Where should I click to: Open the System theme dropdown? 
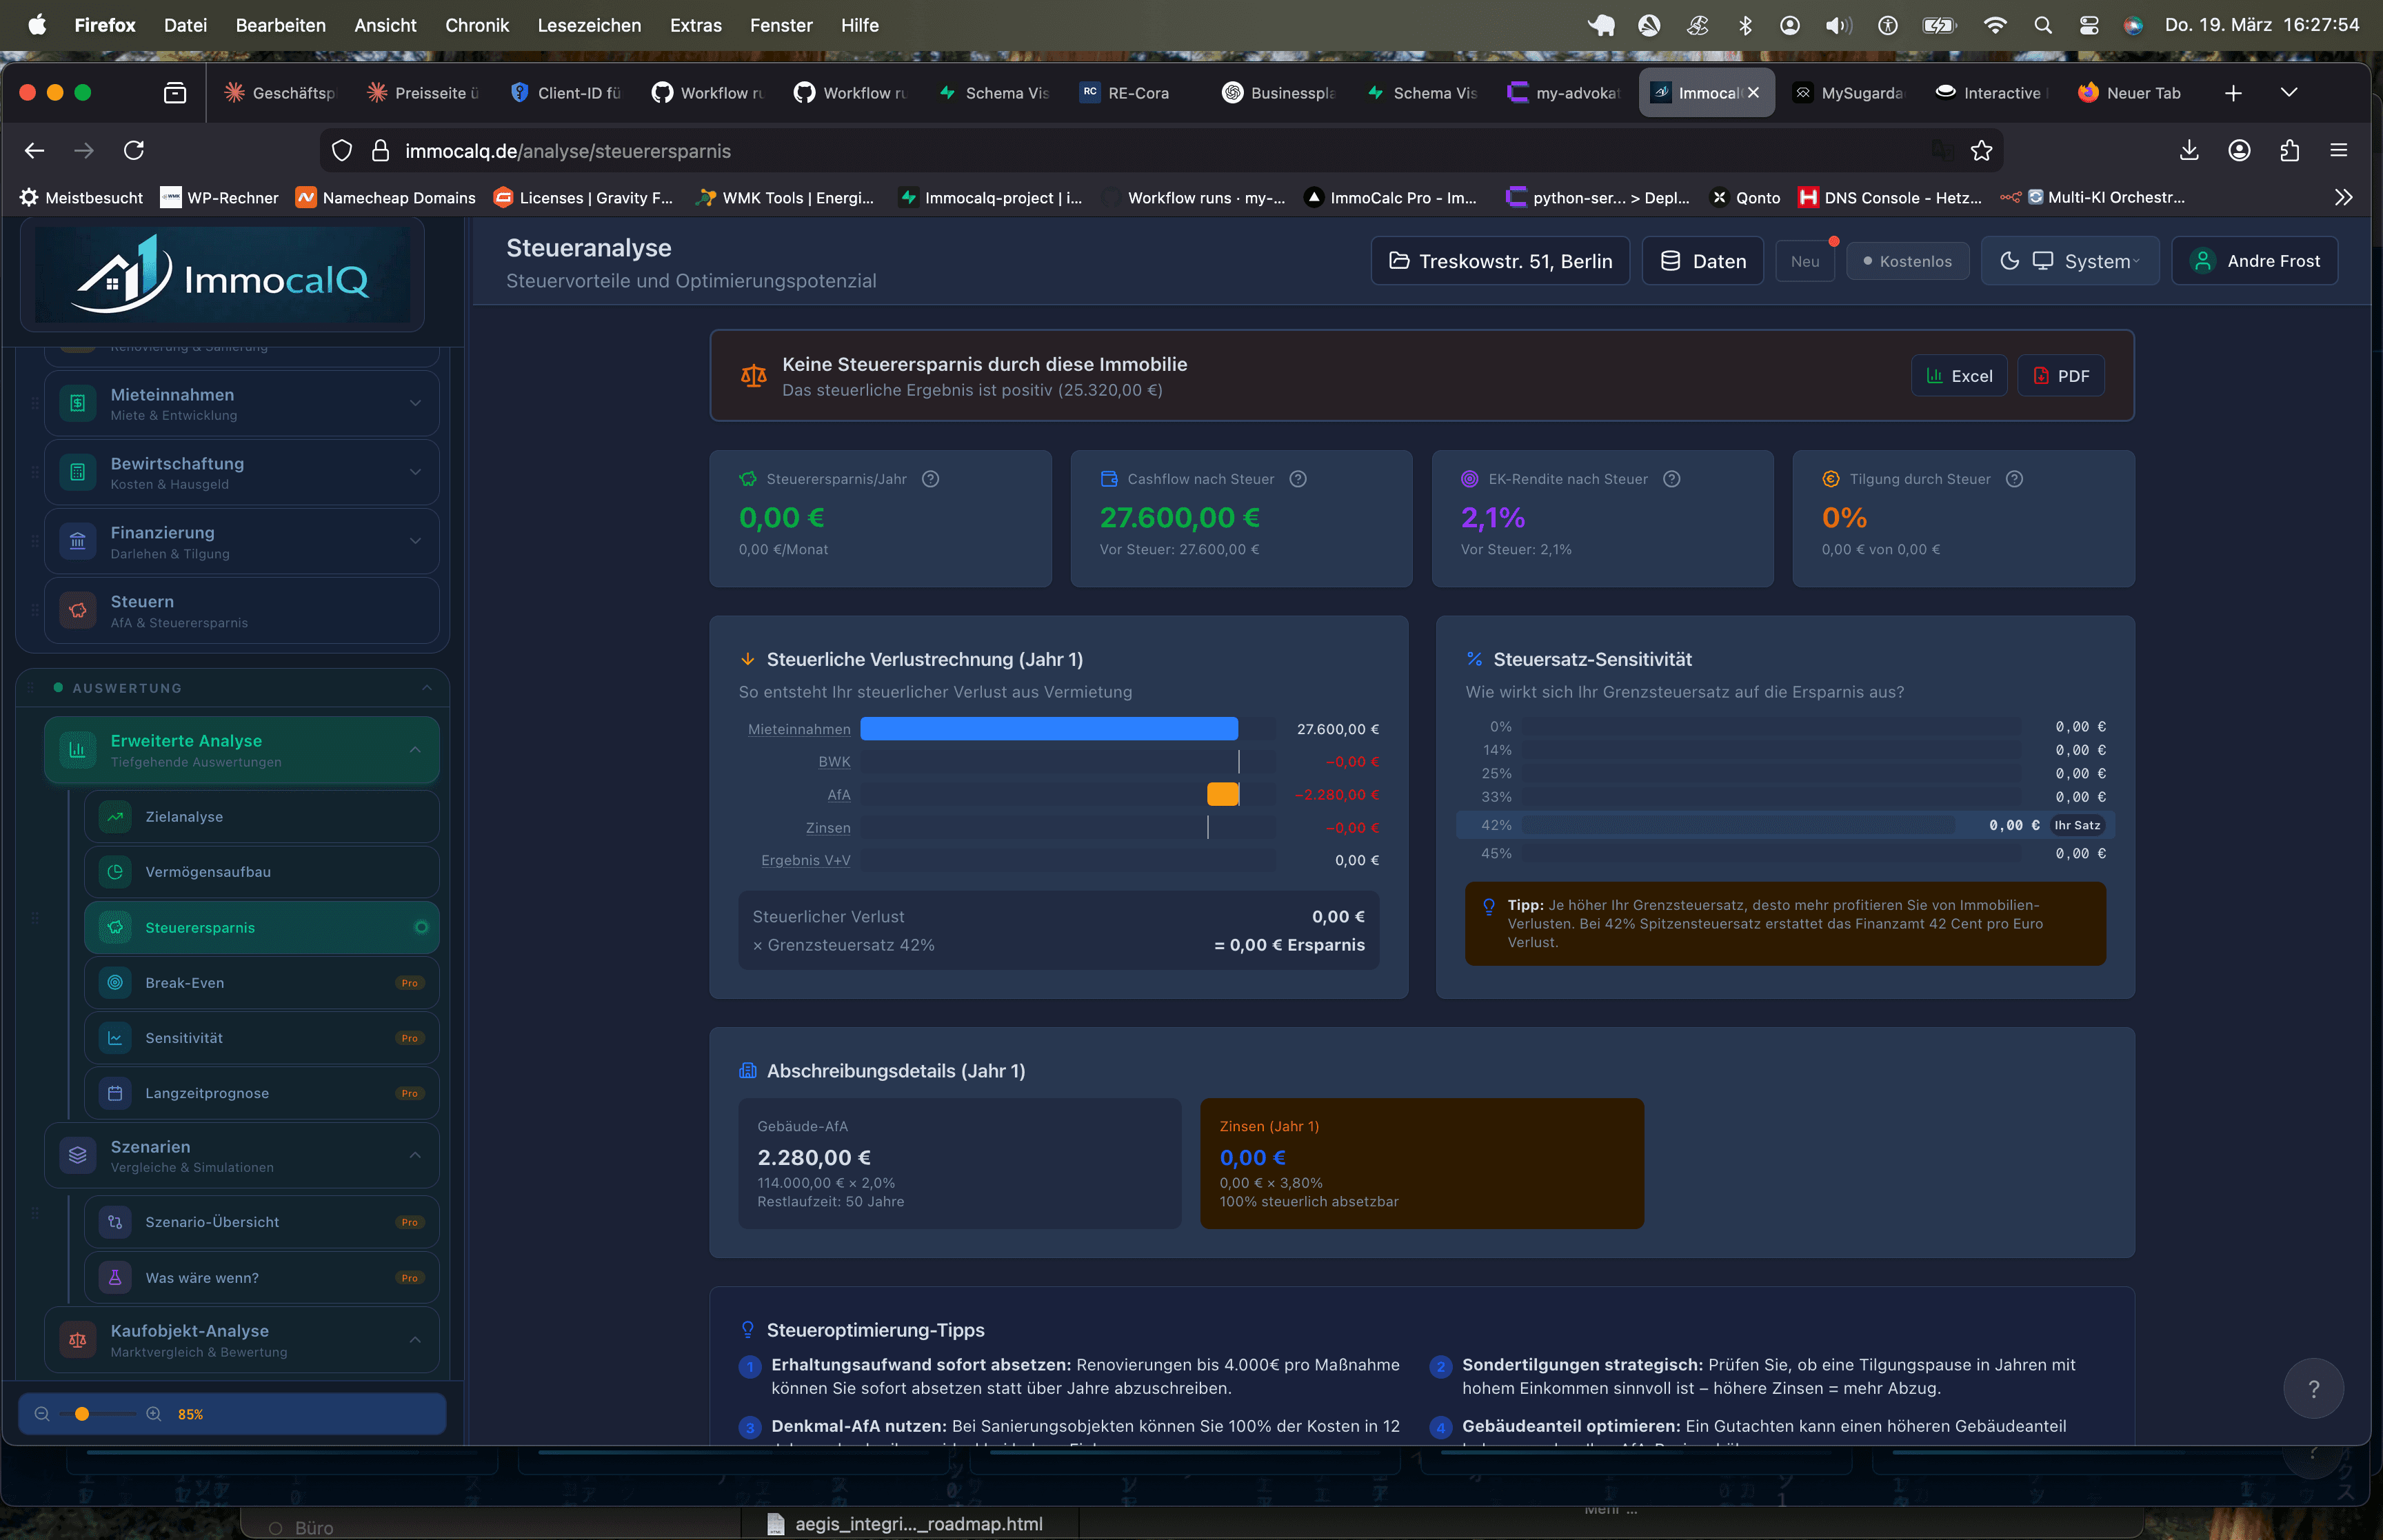2070,261
